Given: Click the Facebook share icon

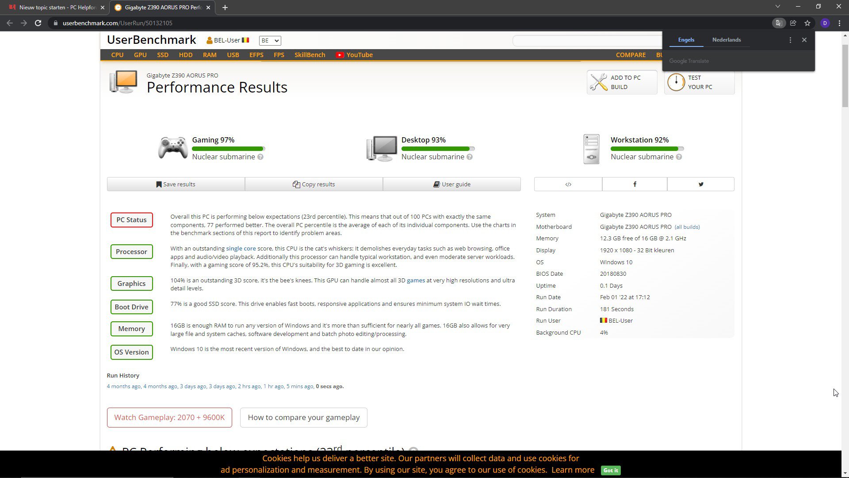Looking at the screenshot, I should pos(635,184).
